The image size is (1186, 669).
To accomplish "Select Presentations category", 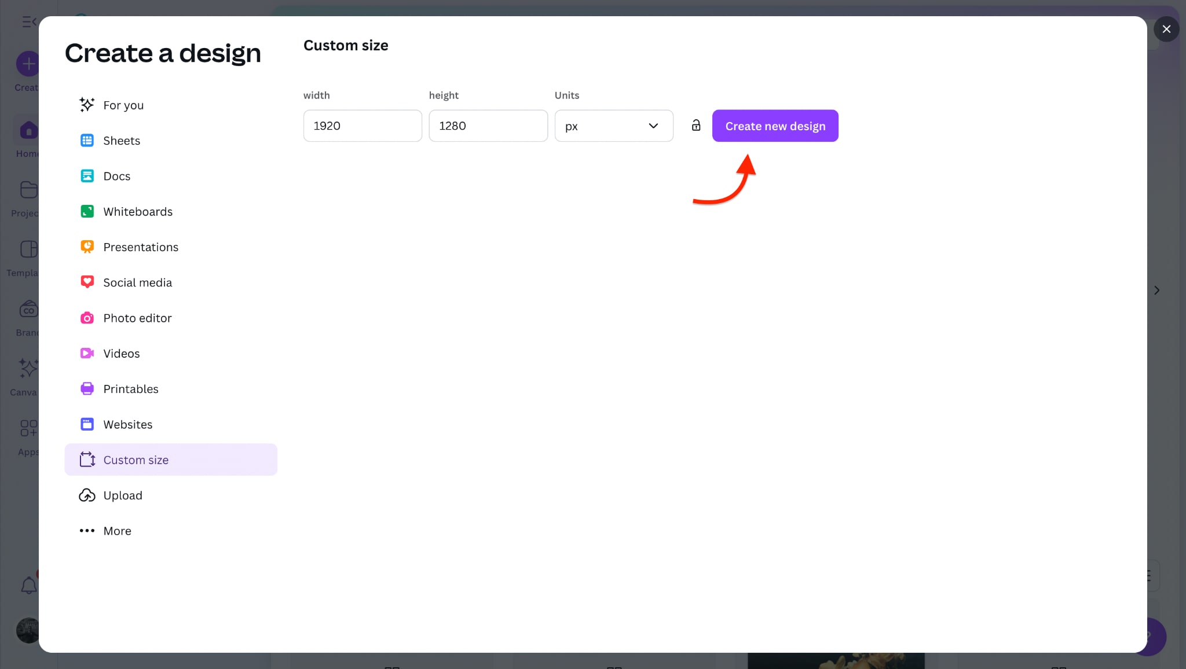I will (171, 247).
